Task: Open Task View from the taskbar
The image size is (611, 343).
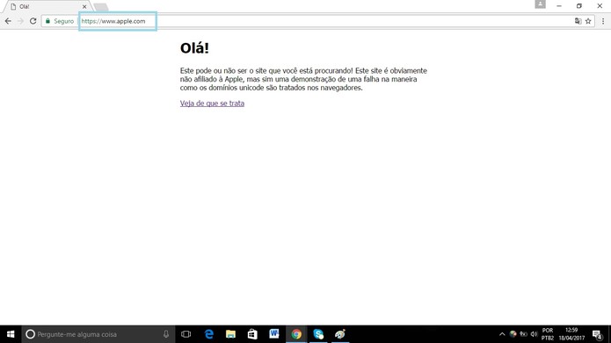Action: coord(185,334)
